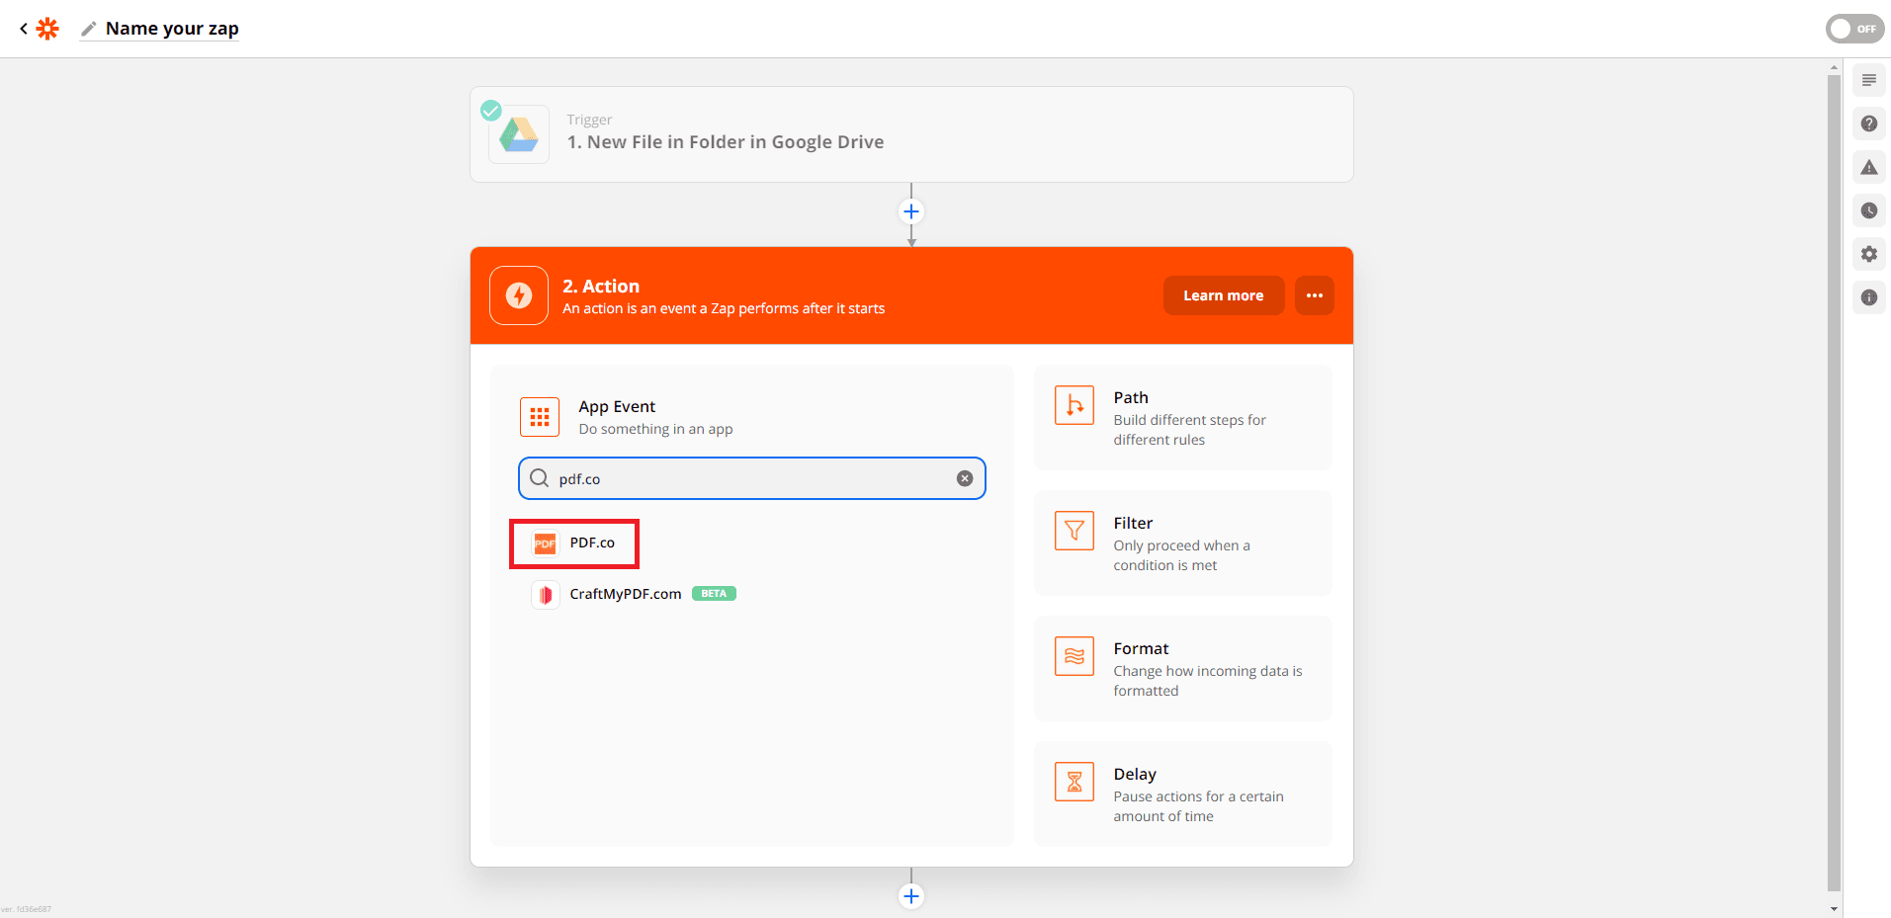The image size is (1891, 918).
Task: Click the Format waves icon
Action: click(x=1074, y=656)
